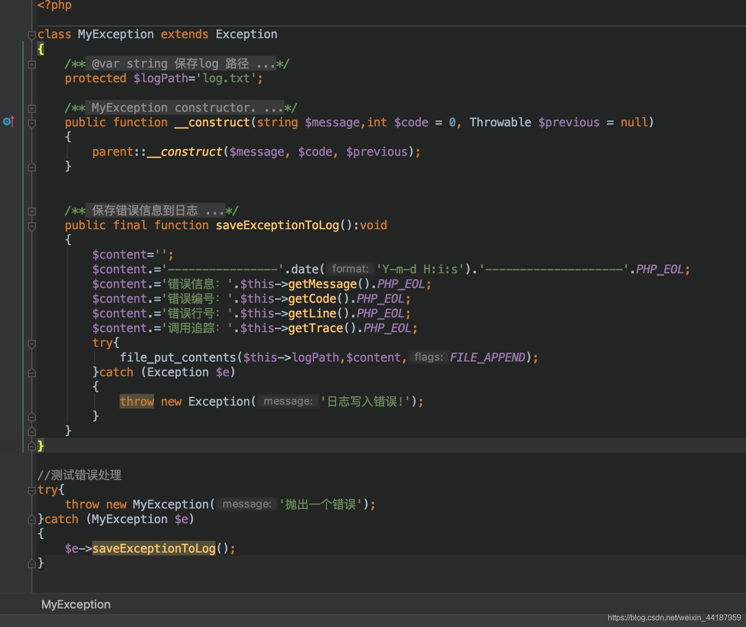This screenshot has height=627, width=746.
Task: Collapse the MyException class fold marker
Action: click(x=32, y=35)
